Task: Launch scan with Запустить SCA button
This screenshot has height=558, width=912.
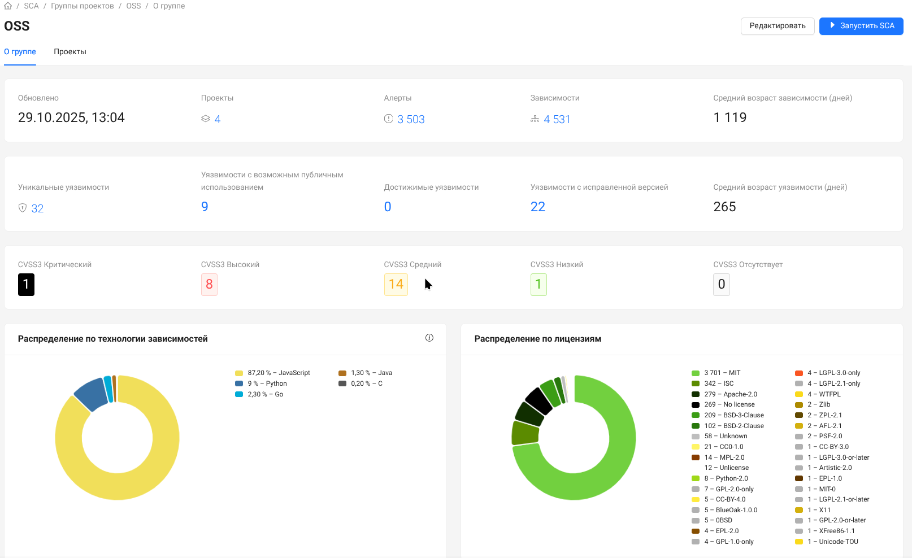Action: [861, 26]
